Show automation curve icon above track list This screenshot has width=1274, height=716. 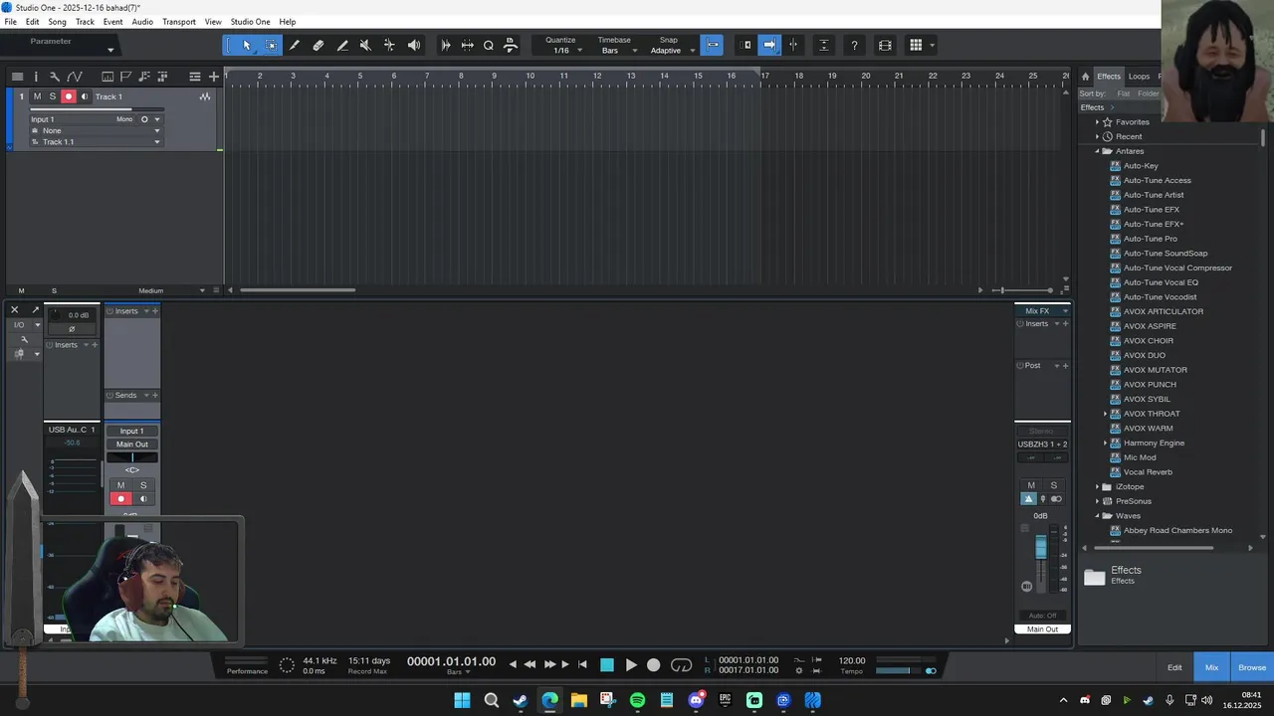click(x=74, y=77)
